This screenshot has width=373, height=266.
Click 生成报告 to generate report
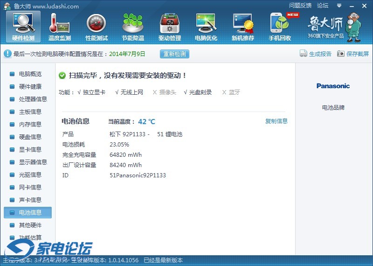click(x=316, y=54)
